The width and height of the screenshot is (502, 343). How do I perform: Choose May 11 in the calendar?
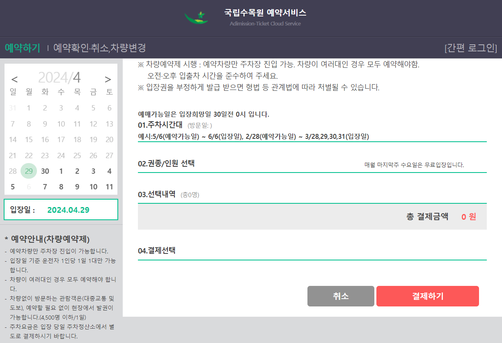click(109, 187)
